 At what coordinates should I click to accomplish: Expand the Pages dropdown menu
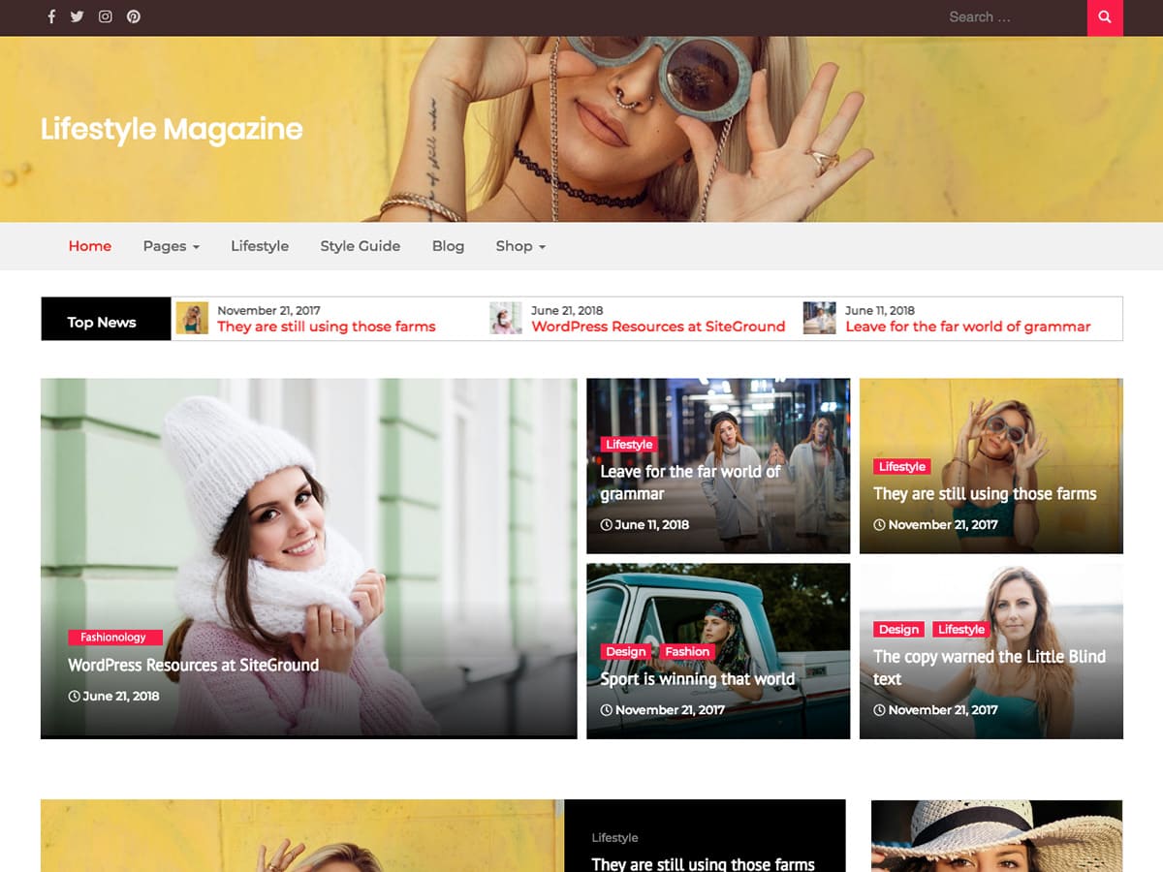point(165,246)
